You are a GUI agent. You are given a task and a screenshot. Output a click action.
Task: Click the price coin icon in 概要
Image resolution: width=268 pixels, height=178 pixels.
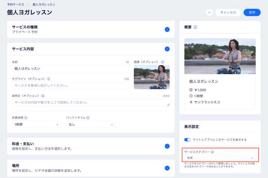[x=191, y=90]
